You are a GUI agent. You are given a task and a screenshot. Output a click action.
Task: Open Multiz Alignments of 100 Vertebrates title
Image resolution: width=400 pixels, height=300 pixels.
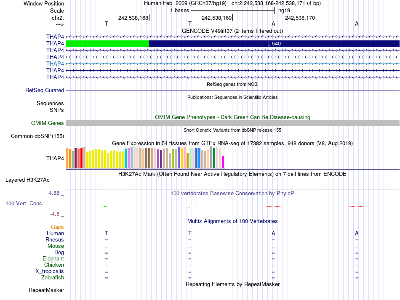click(232, 221)
